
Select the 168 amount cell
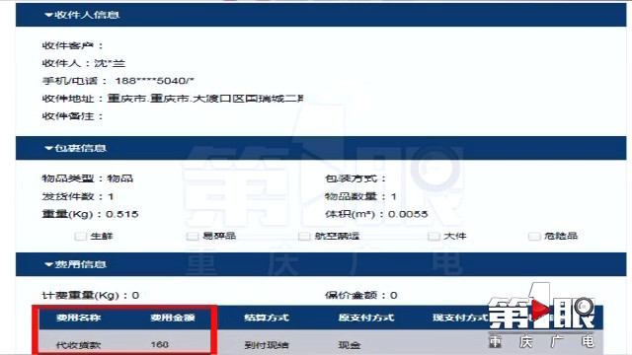click(x=160, y=344)
